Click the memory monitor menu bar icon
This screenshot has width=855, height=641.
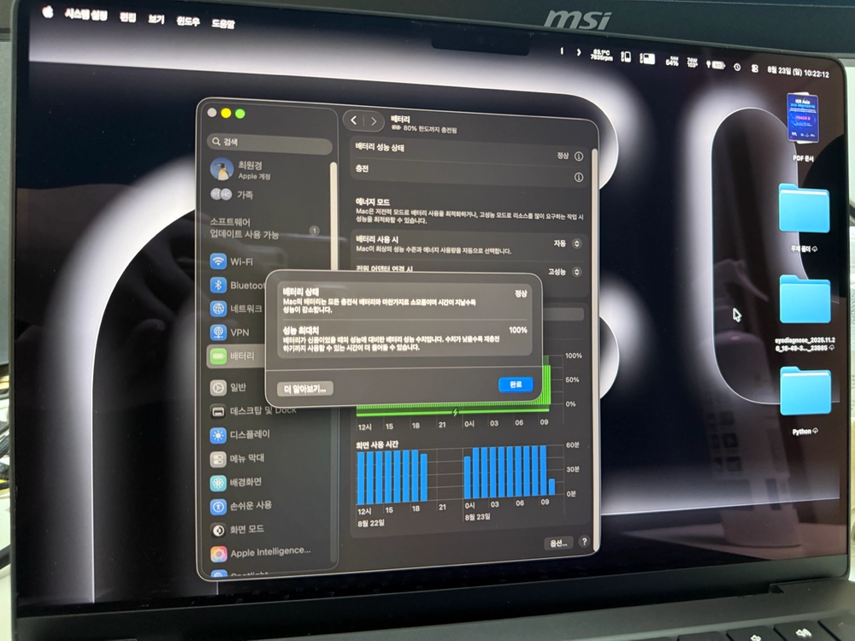[647, 58]
